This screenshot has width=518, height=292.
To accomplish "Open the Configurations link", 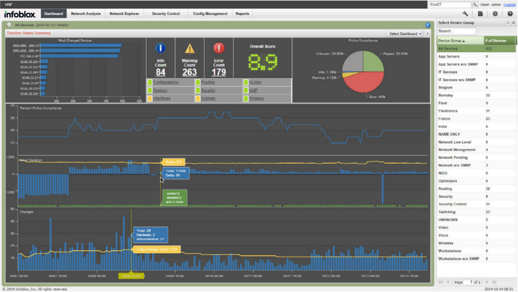I will 166,83.
